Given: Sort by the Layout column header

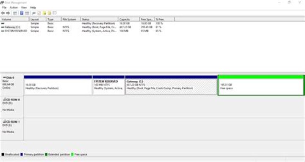Looking at the screenshot, I should tap(38, 19).
